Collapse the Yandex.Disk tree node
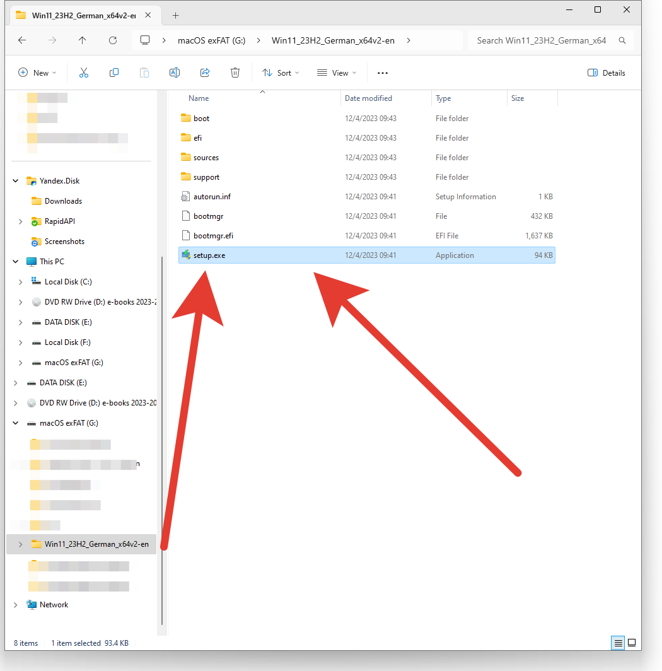 click(x=16, y=180)
